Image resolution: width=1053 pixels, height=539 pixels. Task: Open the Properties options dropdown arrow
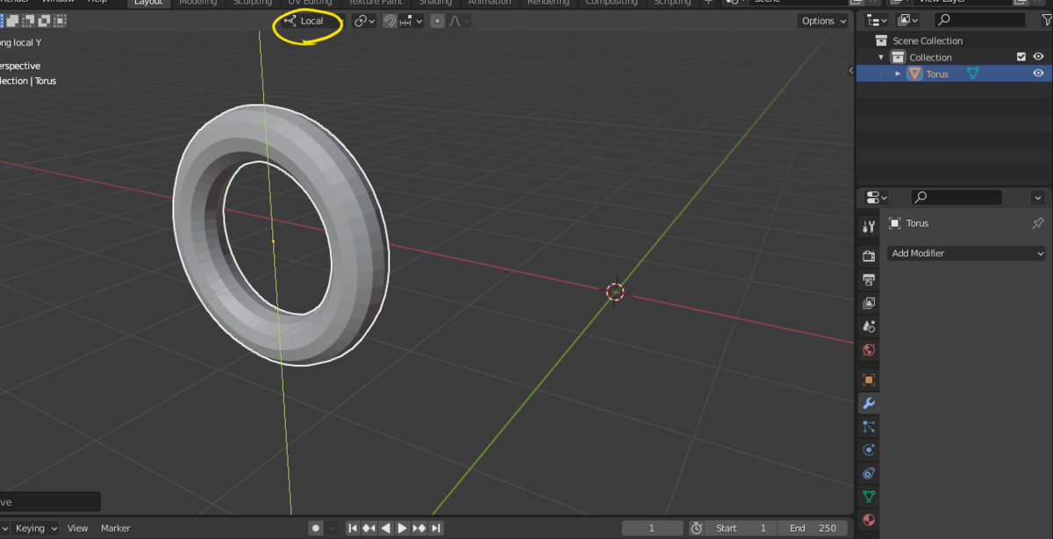(1038, 198)
